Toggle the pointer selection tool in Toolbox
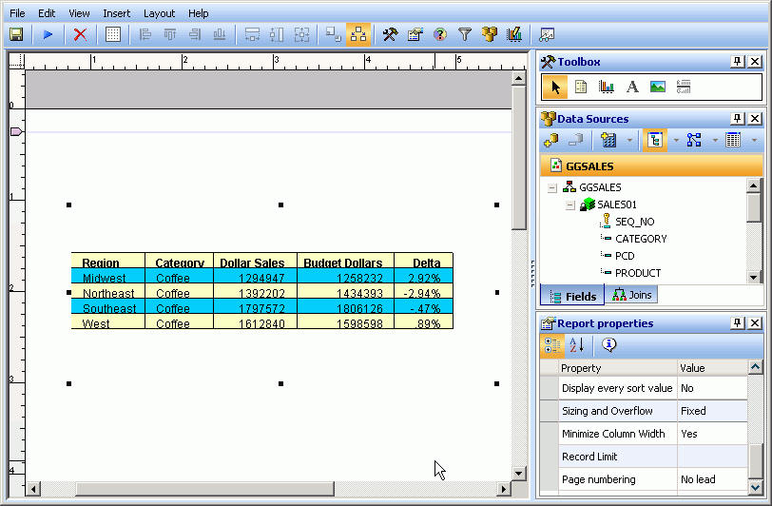772x506 pixels. [x=555, y=88]
